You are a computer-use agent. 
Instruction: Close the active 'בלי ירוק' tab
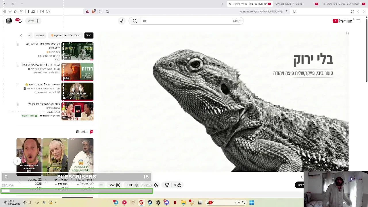[230, 4]
